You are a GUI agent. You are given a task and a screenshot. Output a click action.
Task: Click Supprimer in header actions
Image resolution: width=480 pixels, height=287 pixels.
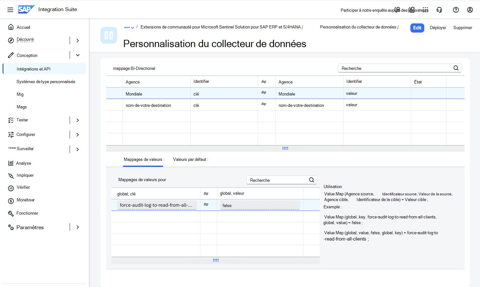click(x=463, y=28)
